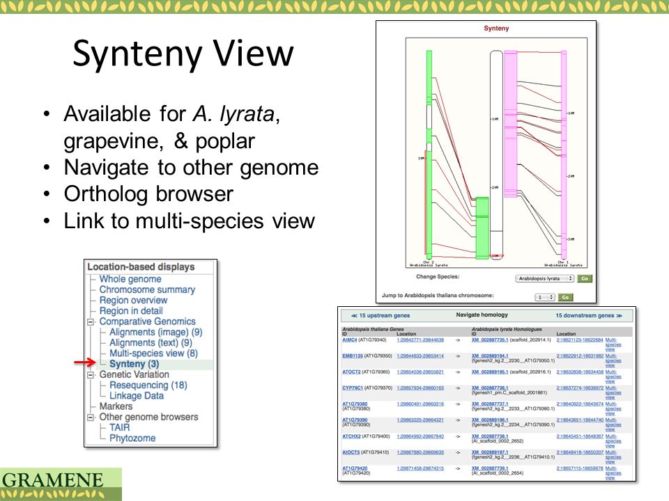This screenshot has width=669, height=501.
Task: Go to 15 downstream genes
Action: pos(589,316)
